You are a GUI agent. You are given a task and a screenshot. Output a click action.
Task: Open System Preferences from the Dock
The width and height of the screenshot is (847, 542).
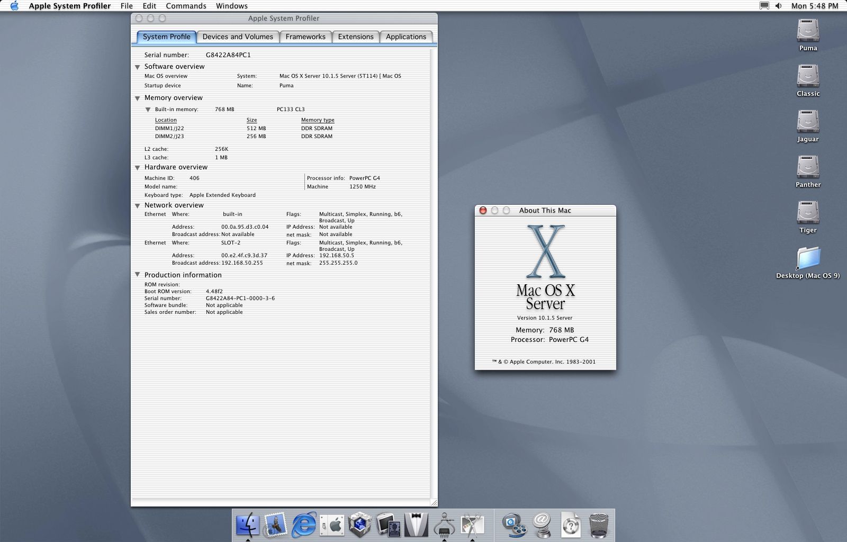pos(332,525)
